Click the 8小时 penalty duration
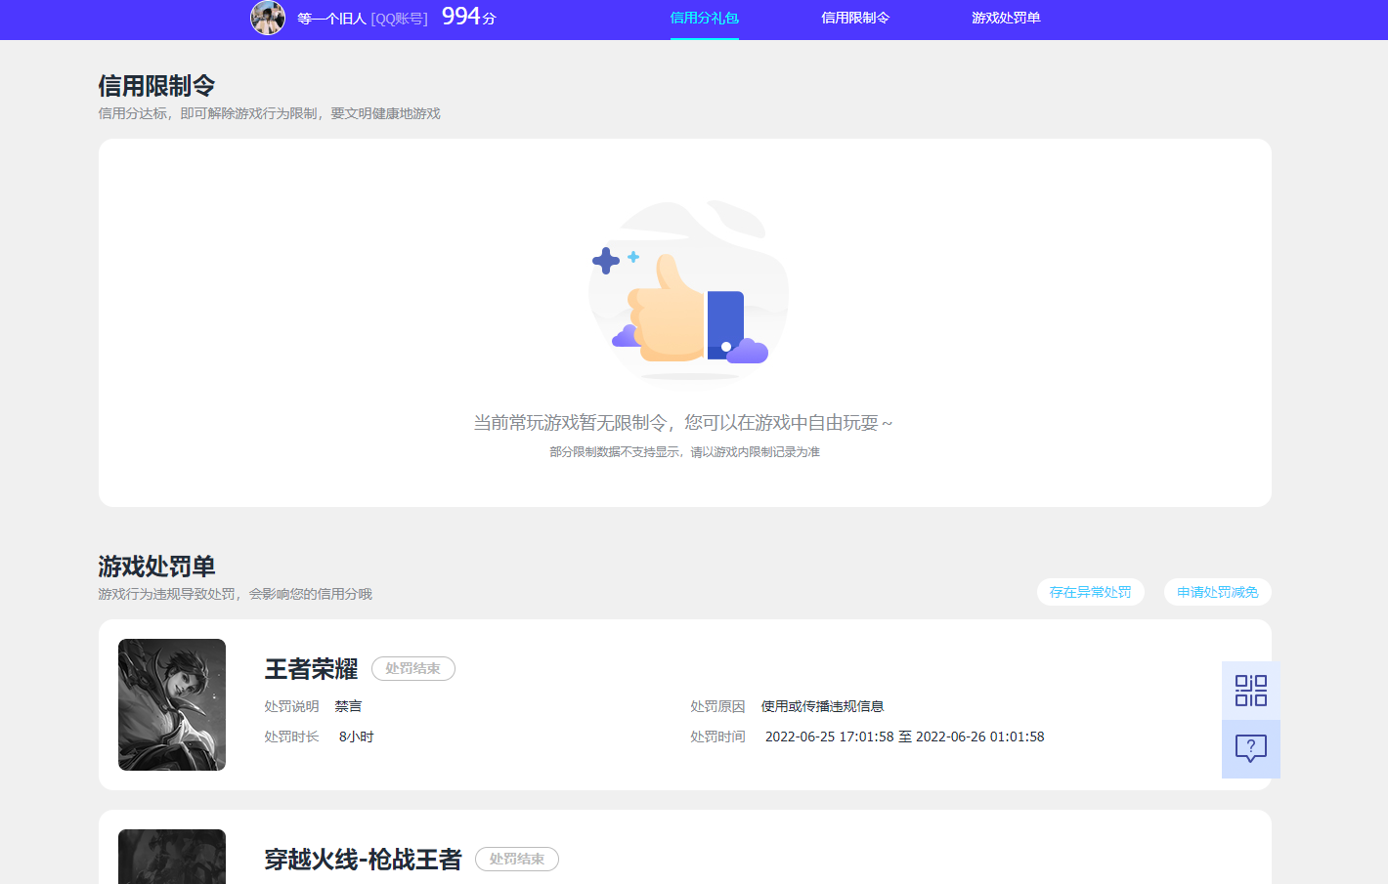This screenshot has width=1388, height=884. tap(357, 737)
